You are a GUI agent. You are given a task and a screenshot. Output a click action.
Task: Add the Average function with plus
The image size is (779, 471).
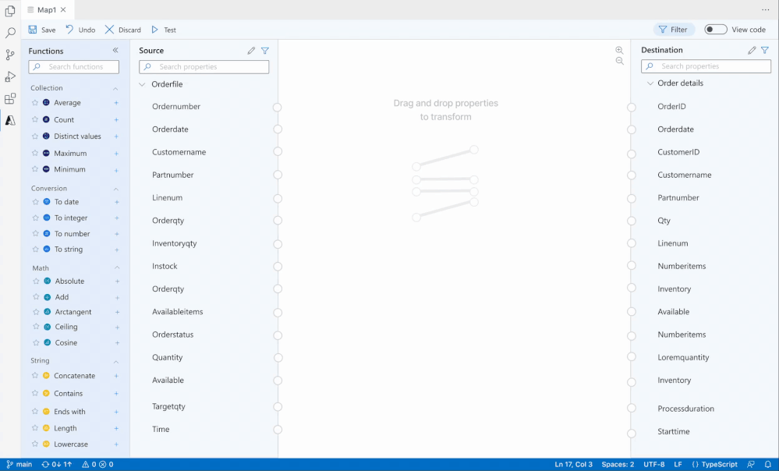tap(116, 103)
